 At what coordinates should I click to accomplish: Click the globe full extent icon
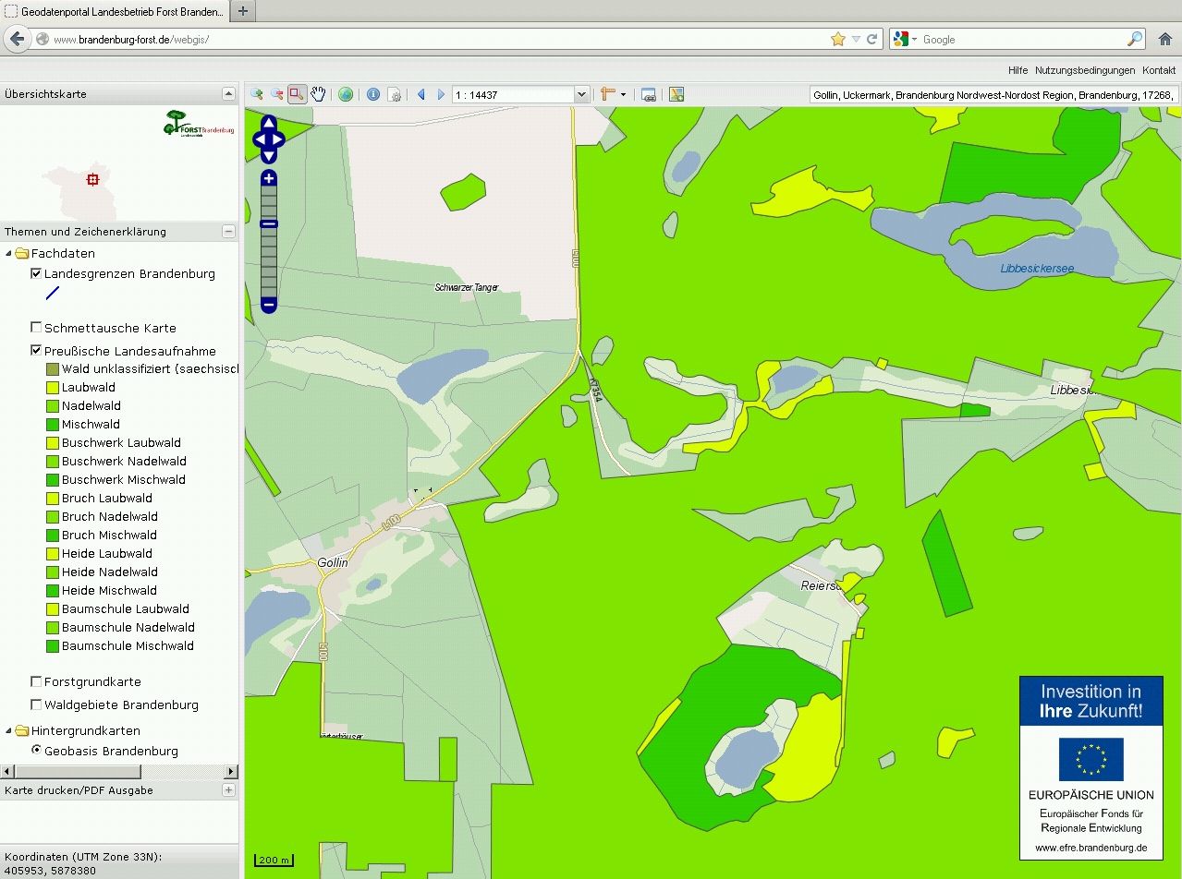coord(346,94)
